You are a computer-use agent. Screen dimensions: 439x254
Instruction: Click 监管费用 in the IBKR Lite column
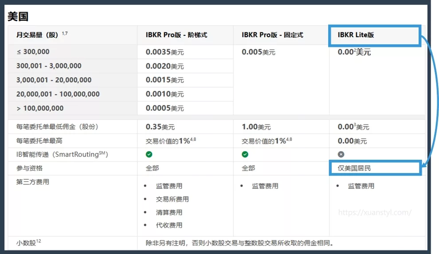coord(361,186)
